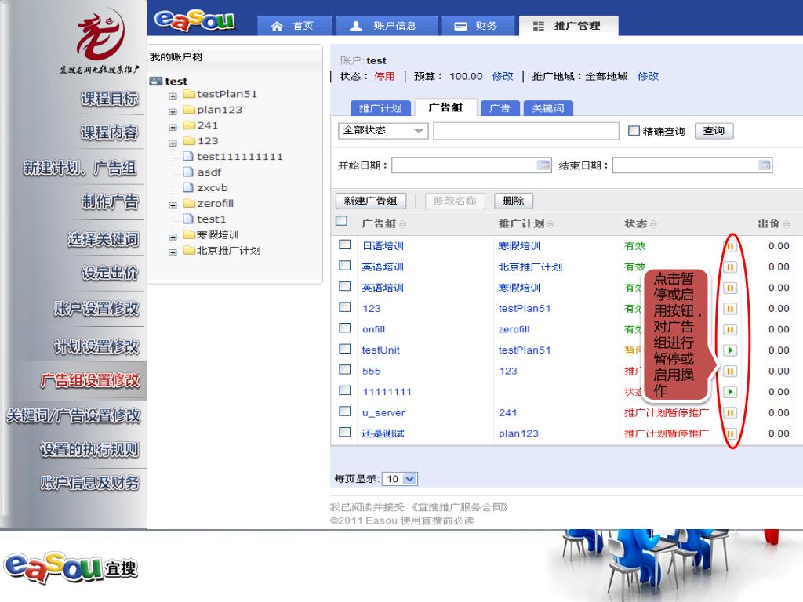Open the 财务 finance tab
This screenshot has width=803, height=602.
(x=478, y=26)
